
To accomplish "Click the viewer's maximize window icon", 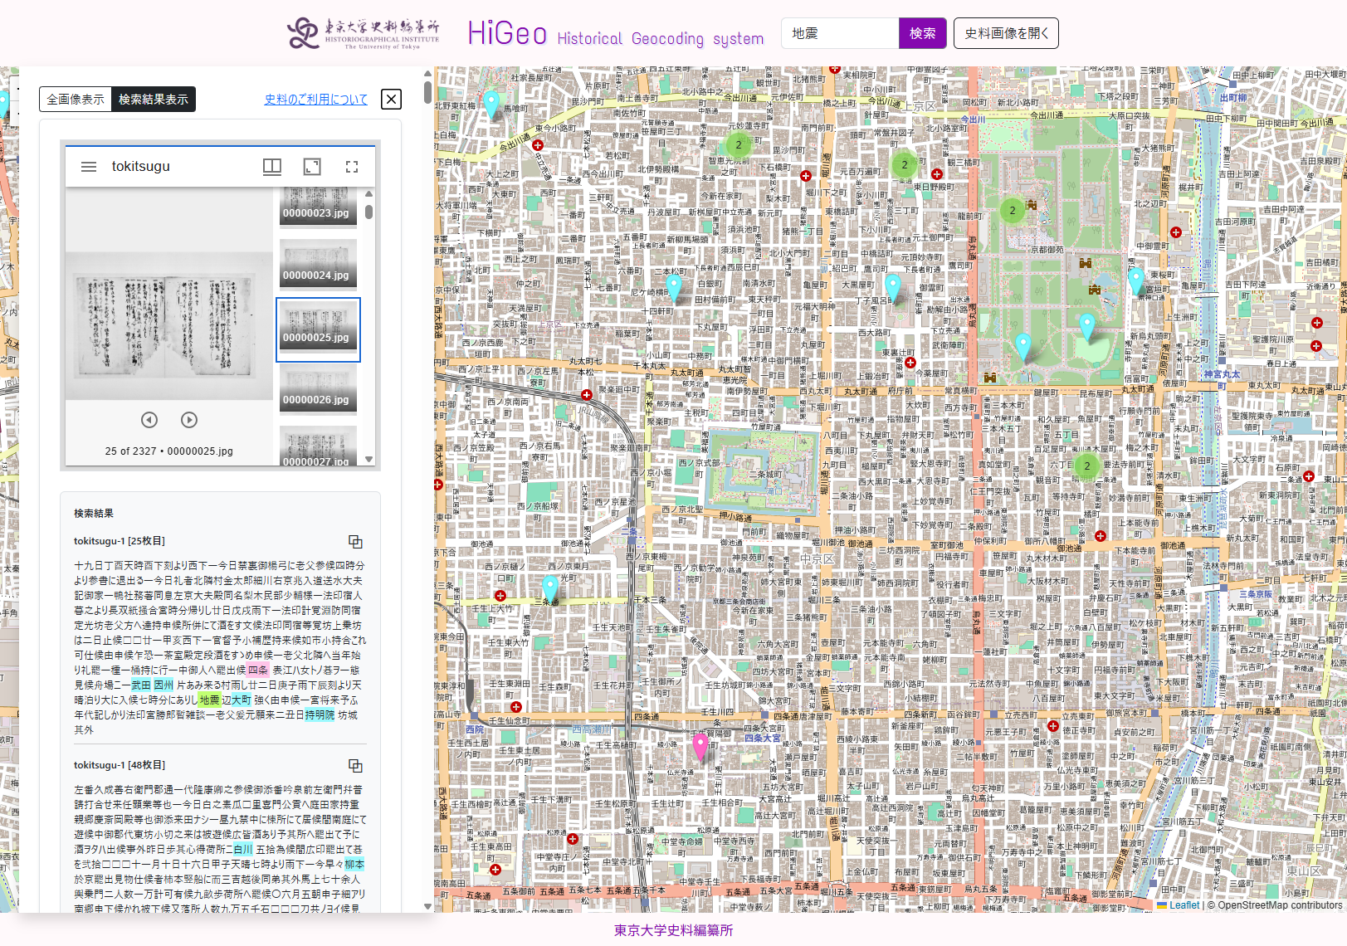I will [x=312, y=167].
